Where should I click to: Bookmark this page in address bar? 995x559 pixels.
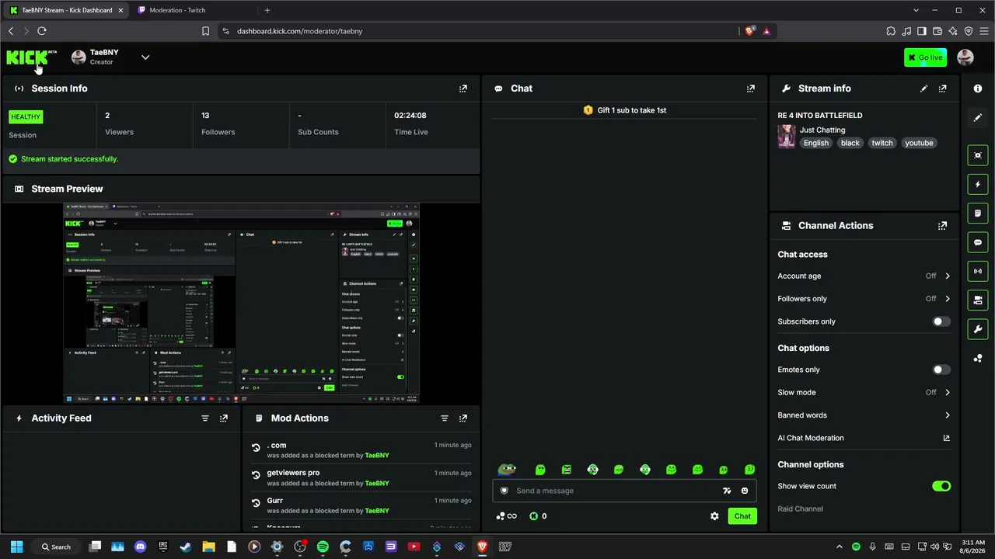pyautogui.click(x=205, y=31)
